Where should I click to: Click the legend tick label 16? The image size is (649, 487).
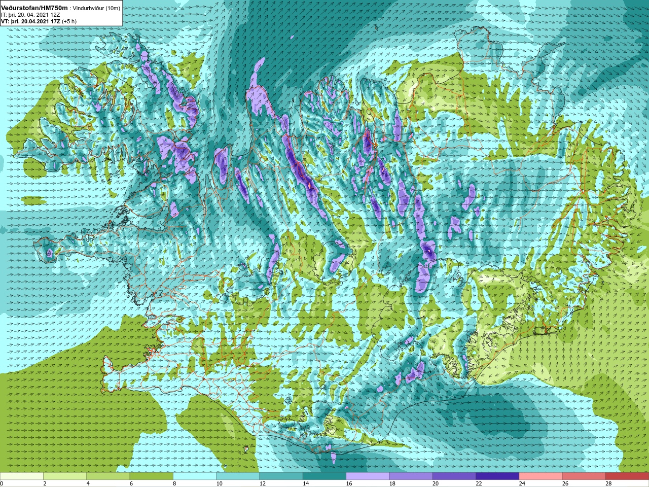coord(349,483)
